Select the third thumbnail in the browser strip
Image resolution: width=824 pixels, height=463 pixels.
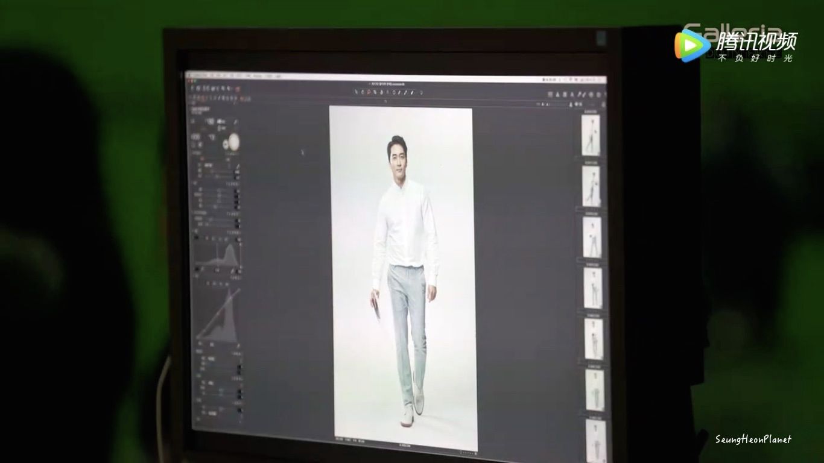click(x=592, y=238)
